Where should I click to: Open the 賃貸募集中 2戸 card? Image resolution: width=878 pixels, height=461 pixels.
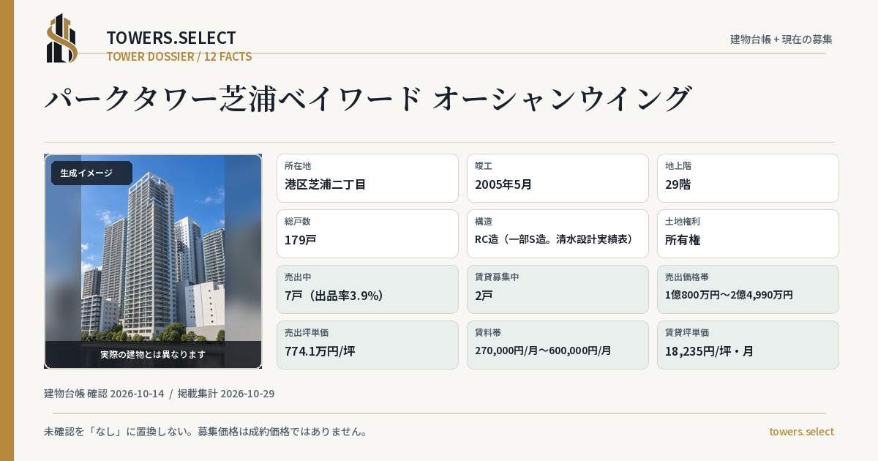[x=558, y=289]
